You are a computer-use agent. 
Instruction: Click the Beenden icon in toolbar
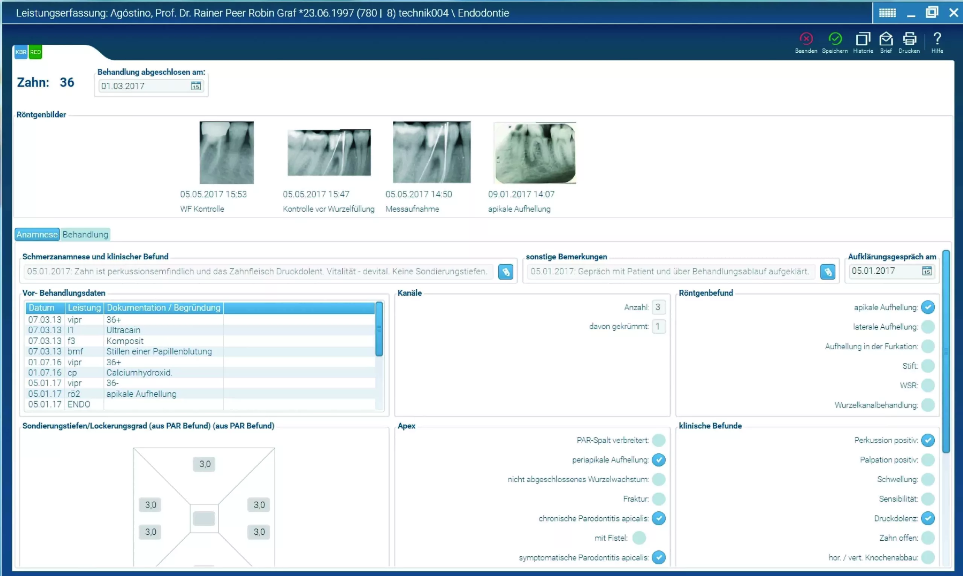click(806, 39)
